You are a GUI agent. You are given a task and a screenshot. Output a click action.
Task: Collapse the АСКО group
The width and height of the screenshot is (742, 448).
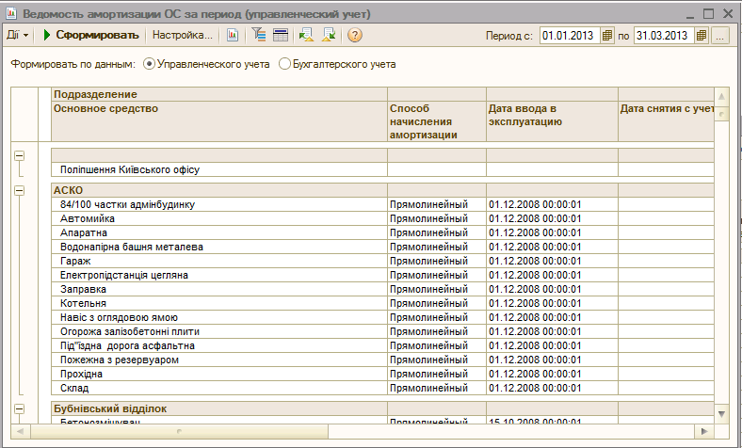click(20, 191)
